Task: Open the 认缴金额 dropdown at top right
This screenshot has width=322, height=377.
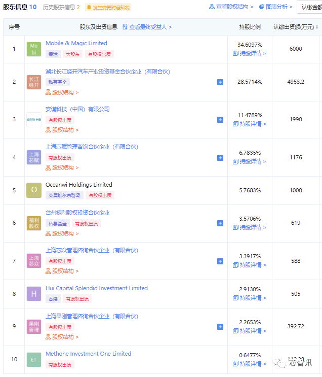Action: 309,7
